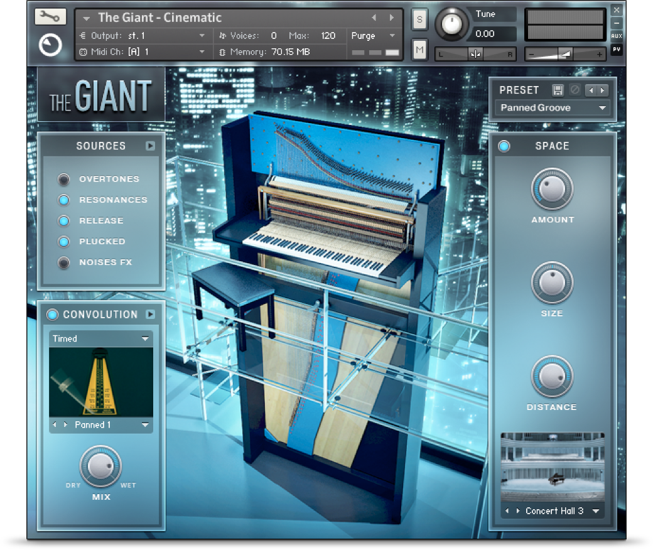Enable the Overtones source
653x550 pixels.
pos(63,180)
